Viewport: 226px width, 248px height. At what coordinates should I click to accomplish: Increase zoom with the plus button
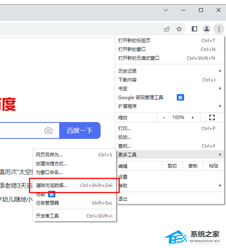[193, 118]
